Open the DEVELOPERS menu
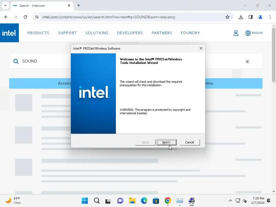This screenshot has height=207, width=276. coord(130,33)
